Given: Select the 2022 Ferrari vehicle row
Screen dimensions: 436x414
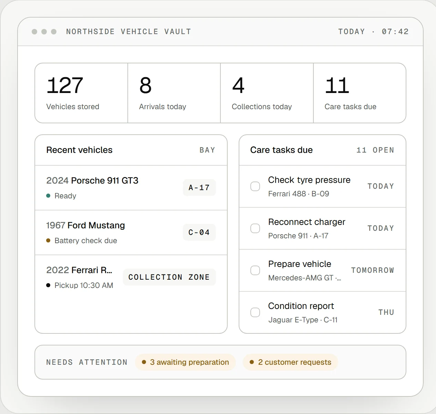Looking at the screenshot, I should [131, 277].
